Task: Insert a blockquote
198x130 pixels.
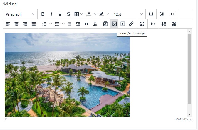Action: (x=86, y=24)
